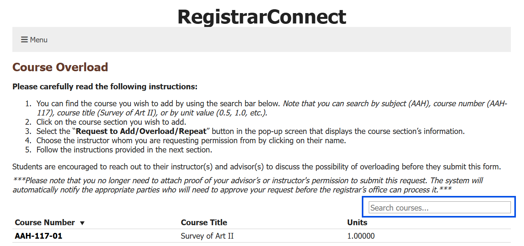Click step two about clicking the course section
Viewport: 524px width, 246px height.
click(x=111, y=122)
